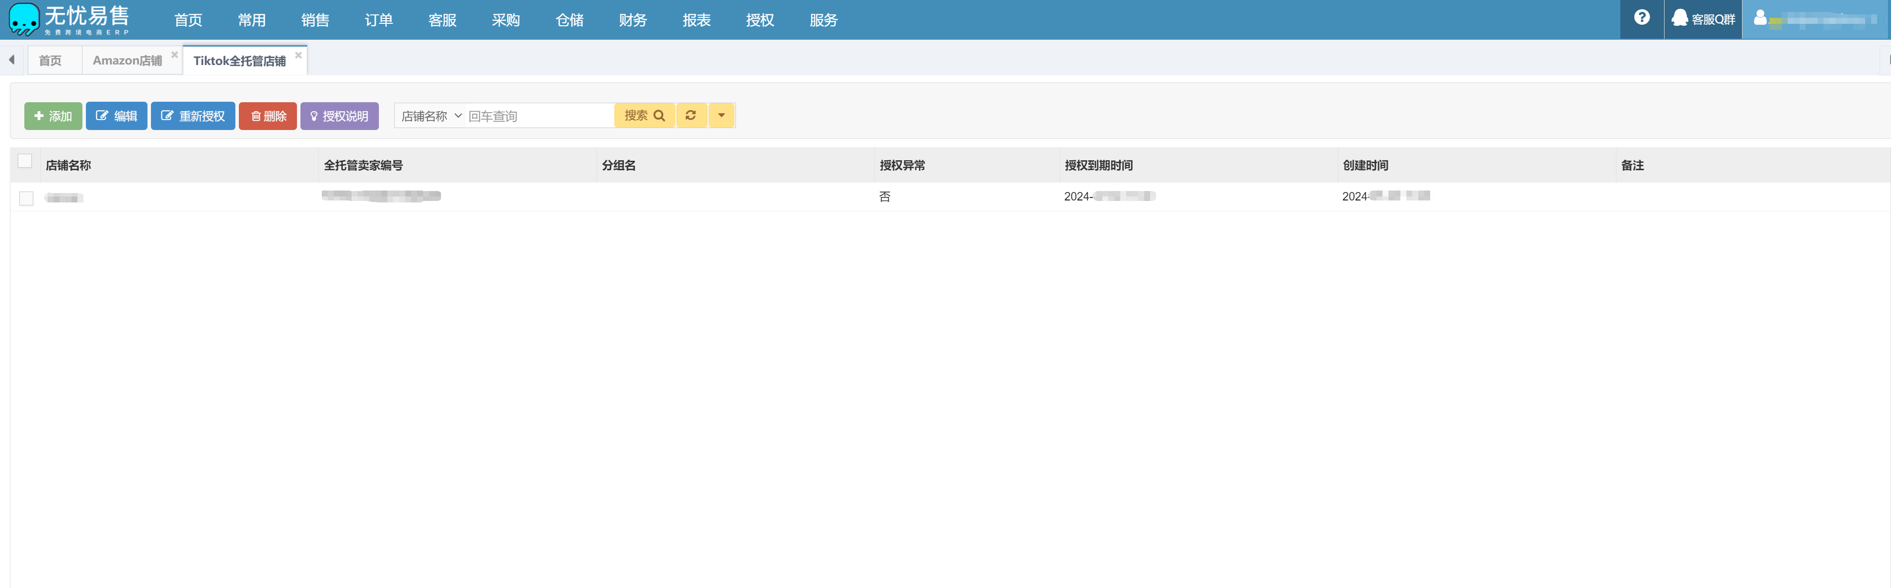This screenshot has height=588, width=1891.
Task: Open the 授权 top menu
Action: coord(759,20)
